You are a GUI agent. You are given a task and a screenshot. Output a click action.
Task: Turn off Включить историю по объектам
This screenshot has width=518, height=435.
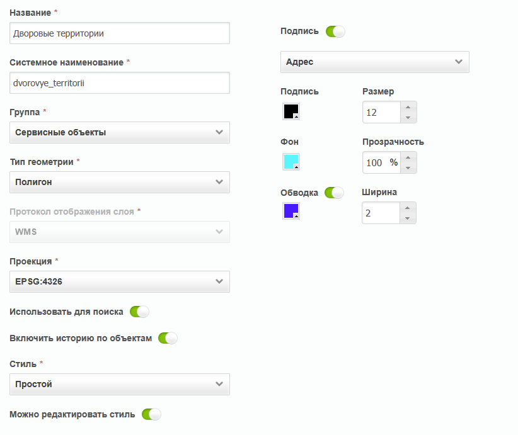[168, 338]
